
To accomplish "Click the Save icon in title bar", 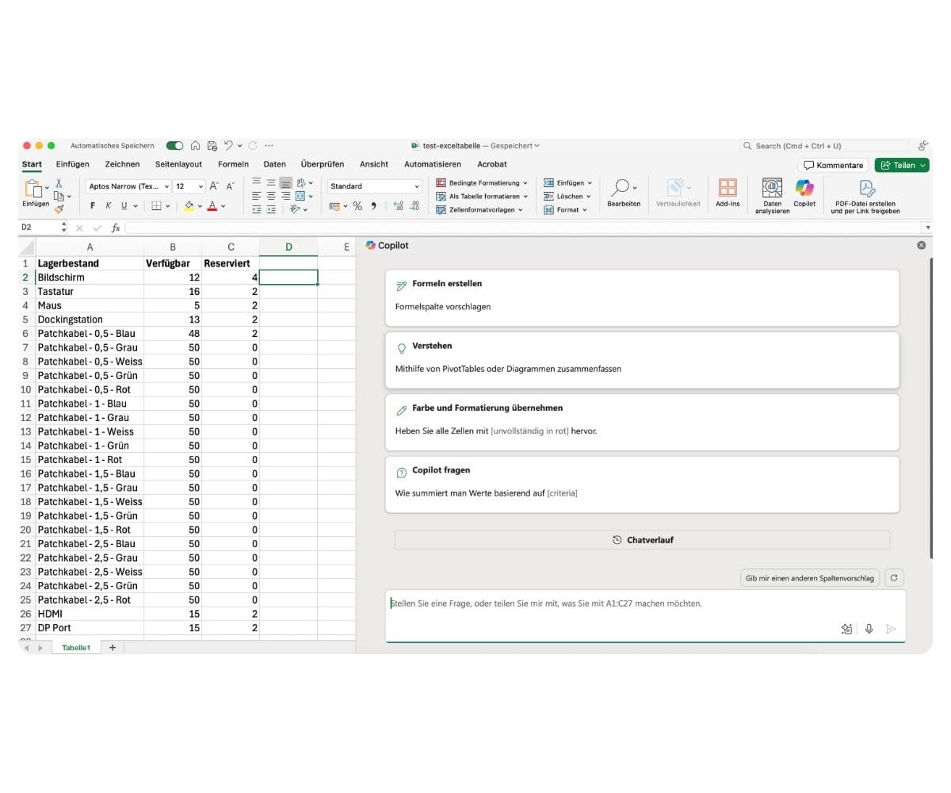I will point(212,146).
